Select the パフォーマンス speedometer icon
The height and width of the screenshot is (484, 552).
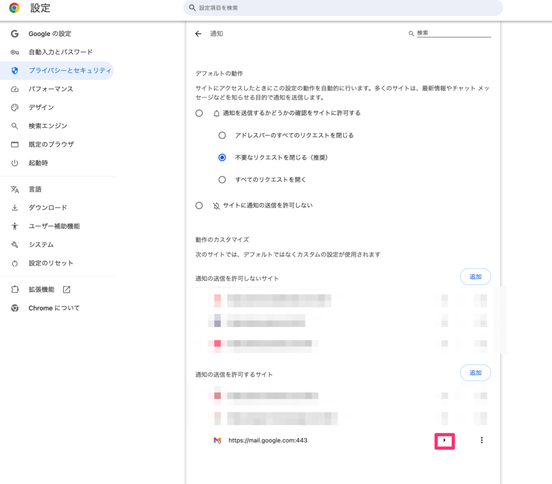(15, 89)
